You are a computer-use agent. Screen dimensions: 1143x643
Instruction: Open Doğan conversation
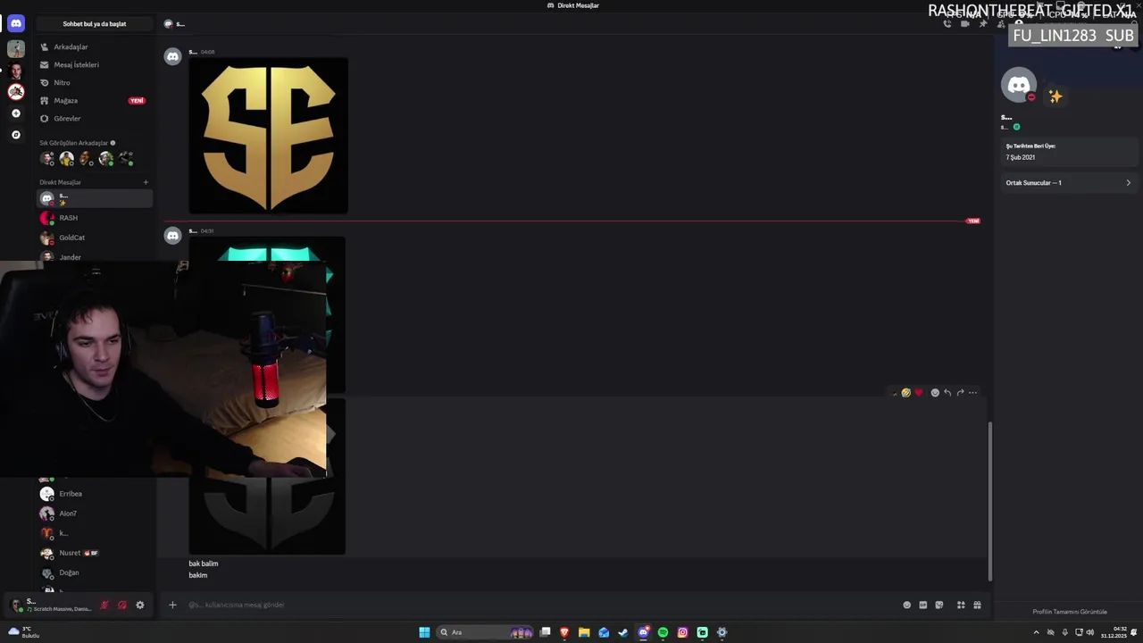(95, 572)
